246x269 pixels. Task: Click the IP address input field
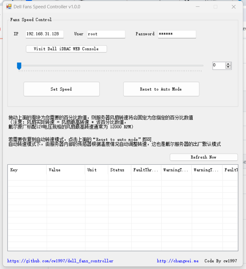pos(45,34)
